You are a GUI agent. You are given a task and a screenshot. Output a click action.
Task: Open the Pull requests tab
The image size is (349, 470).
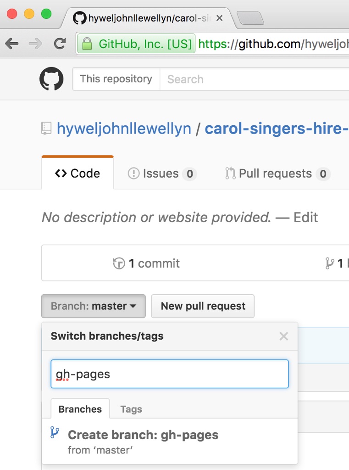(278, 173)
